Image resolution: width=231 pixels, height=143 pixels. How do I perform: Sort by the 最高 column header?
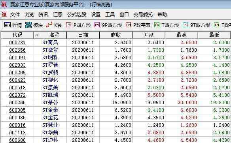coord(182,35)
